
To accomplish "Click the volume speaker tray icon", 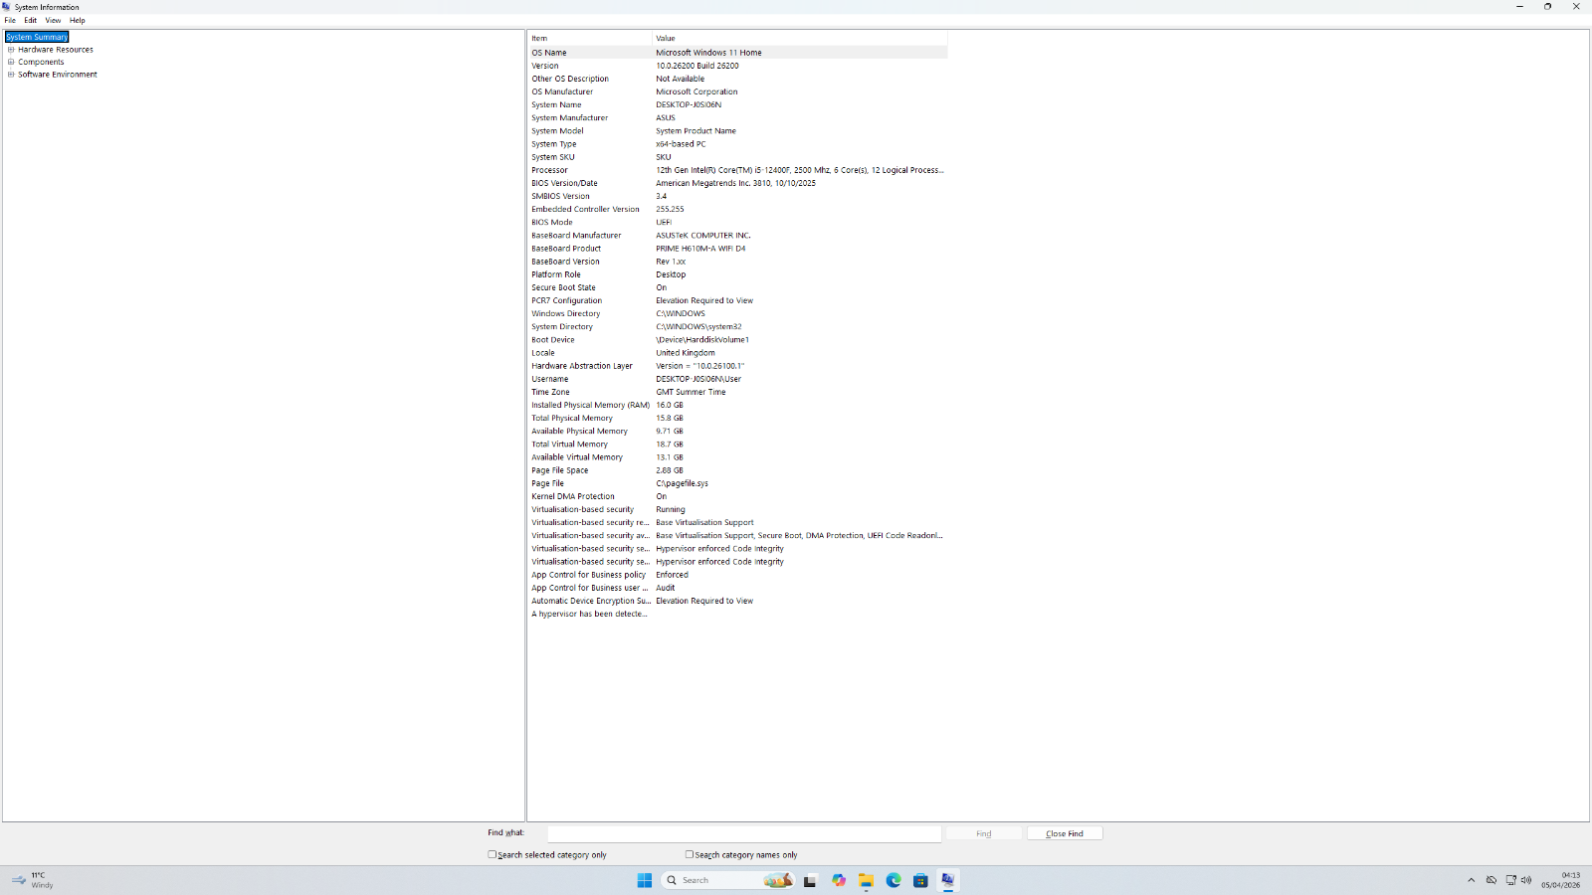I will click(1526, 880).
